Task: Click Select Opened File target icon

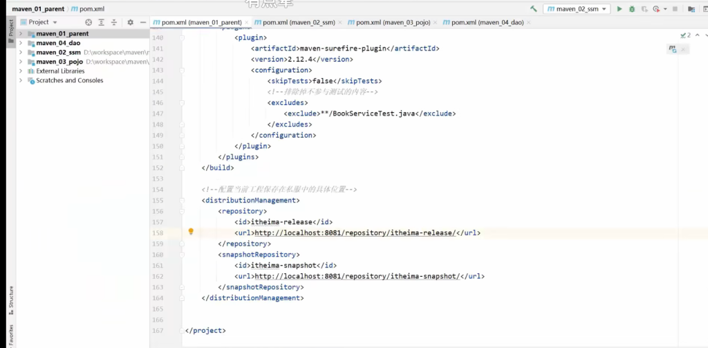Action: pyautogui.click(x=88, y=22)
